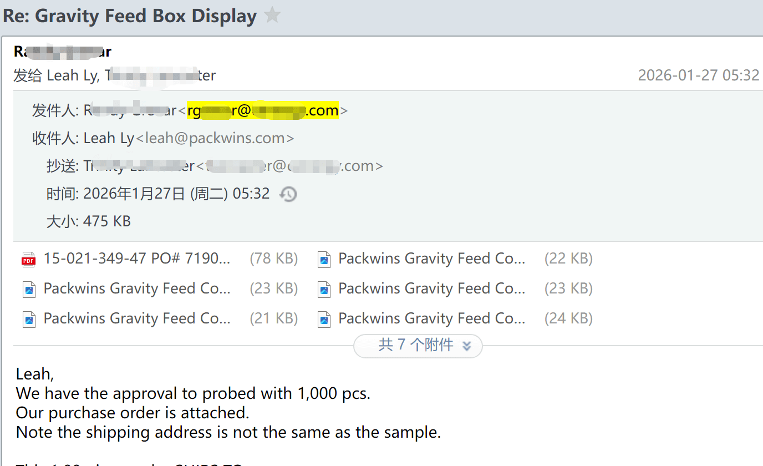The image size is (763, 466).
Task: Click the double chevron on the attachments bar
Action: pos(466,346)
